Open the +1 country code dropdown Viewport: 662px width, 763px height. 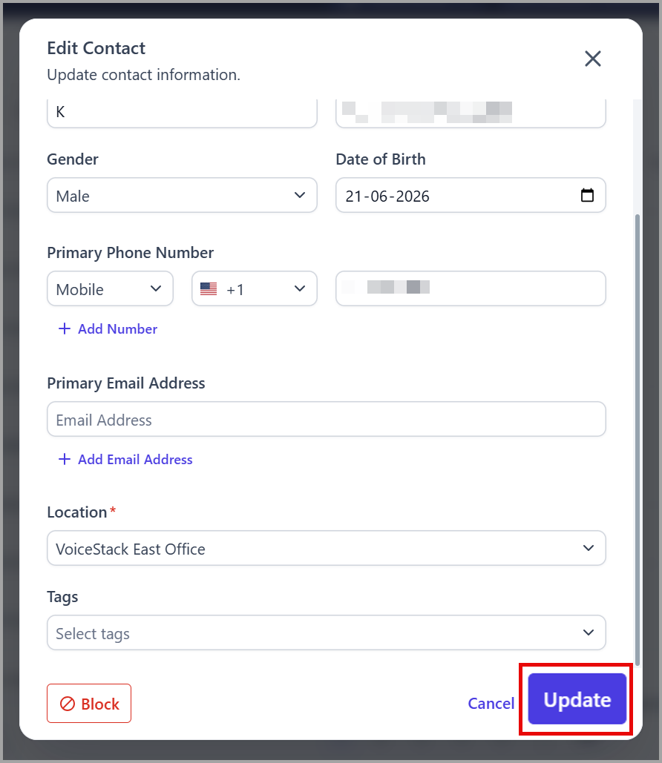255,288
